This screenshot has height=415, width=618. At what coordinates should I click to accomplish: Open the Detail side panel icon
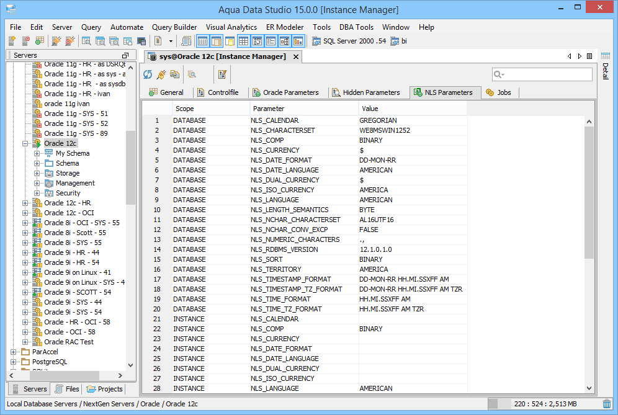(x=606, y=56)
